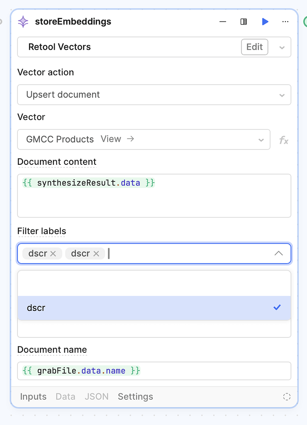Open the Vector action dropdown
The image size is (307, 425).
pos(154,95)
